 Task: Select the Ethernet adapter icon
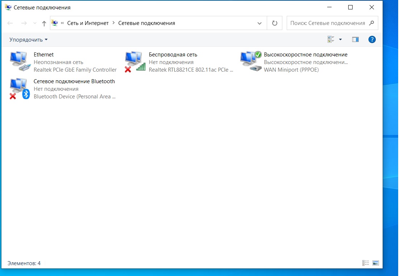tap(19, 61)
